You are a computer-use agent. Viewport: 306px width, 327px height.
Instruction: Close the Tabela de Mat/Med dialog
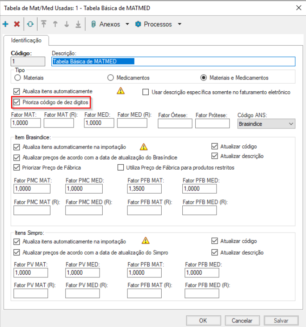pos(299,8)
